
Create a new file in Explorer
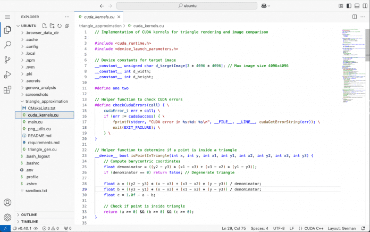[44, 26]
